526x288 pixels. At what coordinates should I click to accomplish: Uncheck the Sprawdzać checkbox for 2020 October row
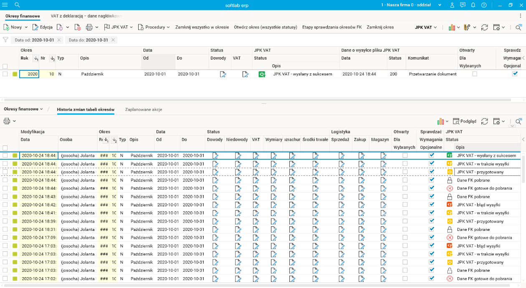coord(515,74)
